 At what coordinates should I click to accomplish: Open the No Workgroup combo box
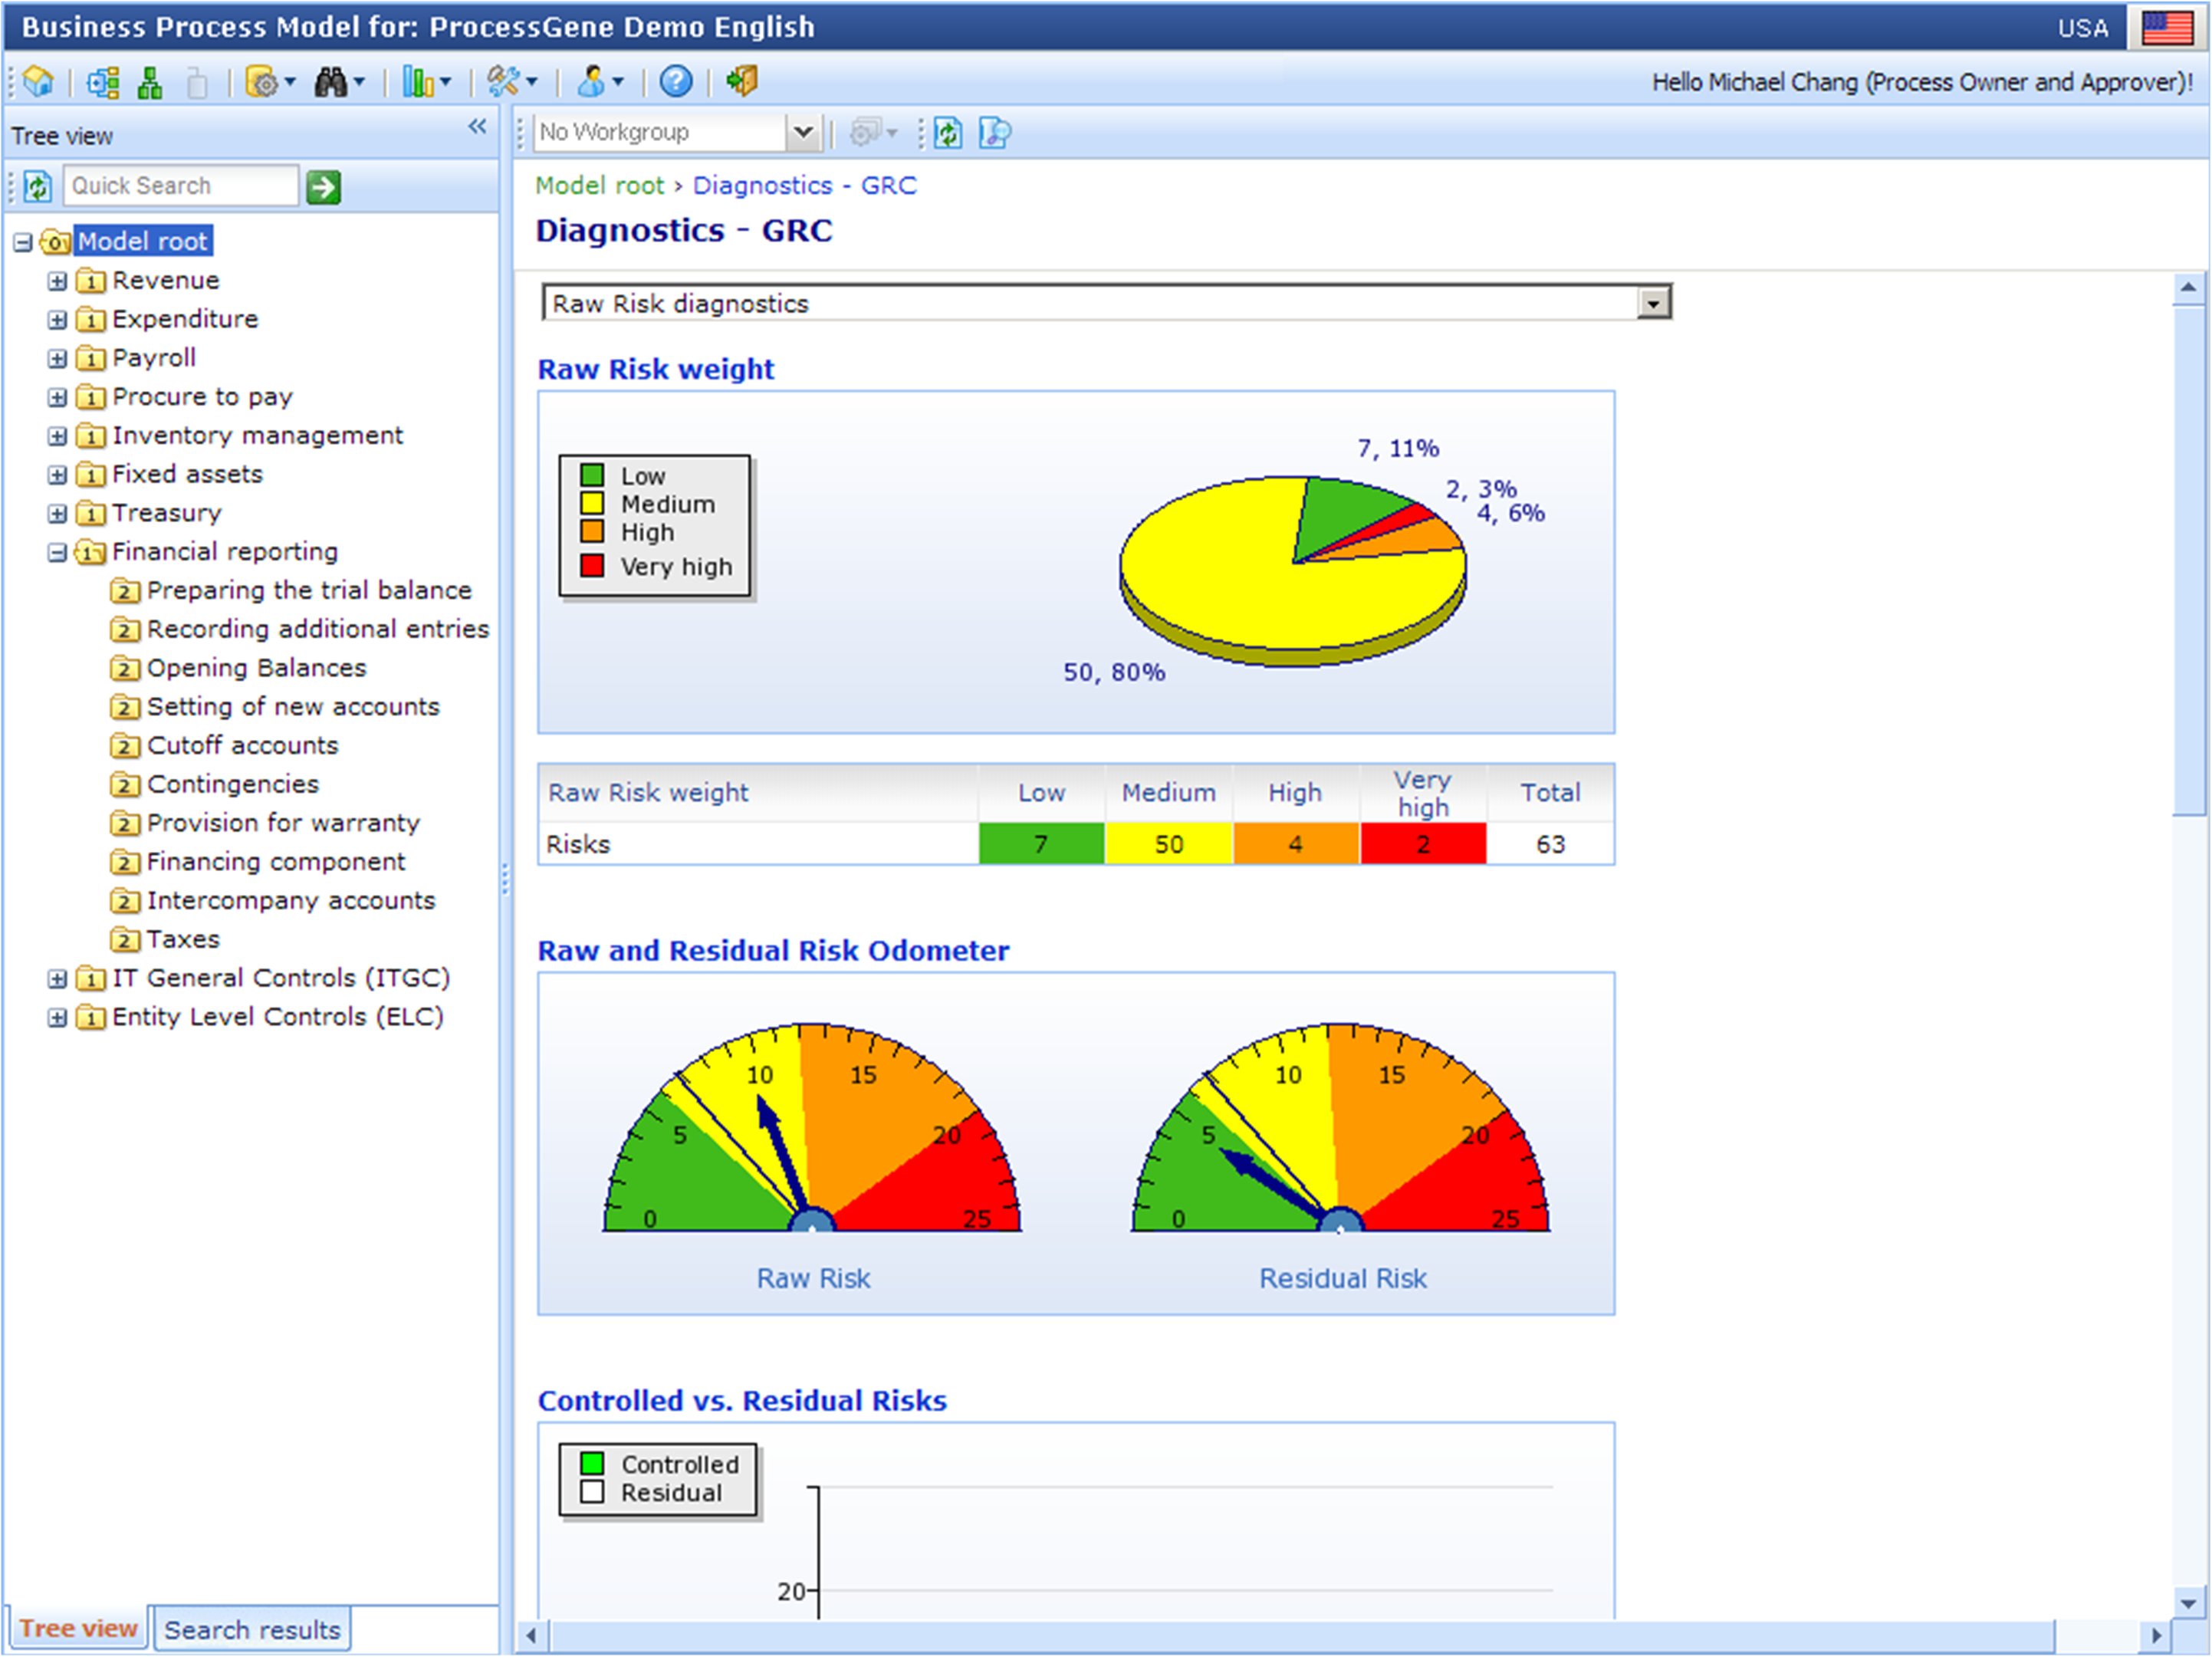tap(802, 132)
